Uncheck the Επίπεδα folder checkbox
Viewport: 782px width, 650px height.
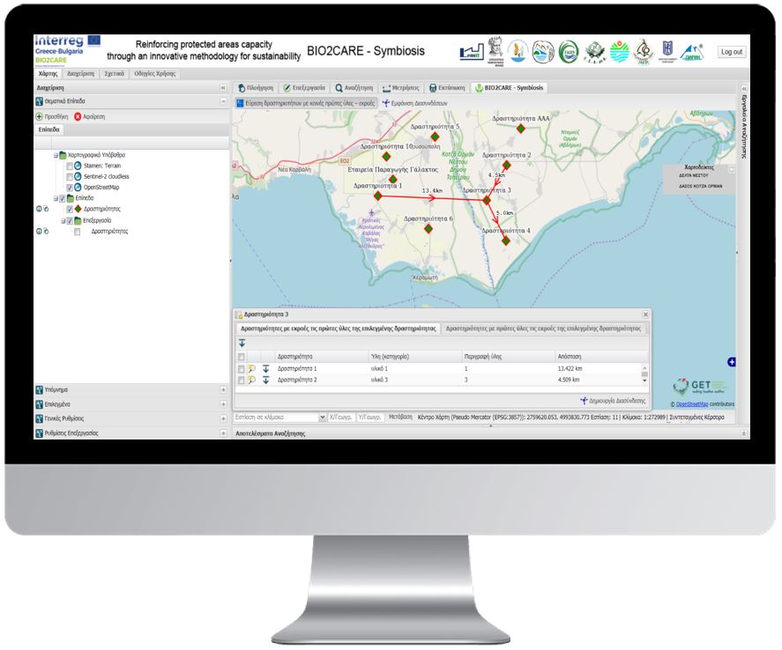pos(63,198)
